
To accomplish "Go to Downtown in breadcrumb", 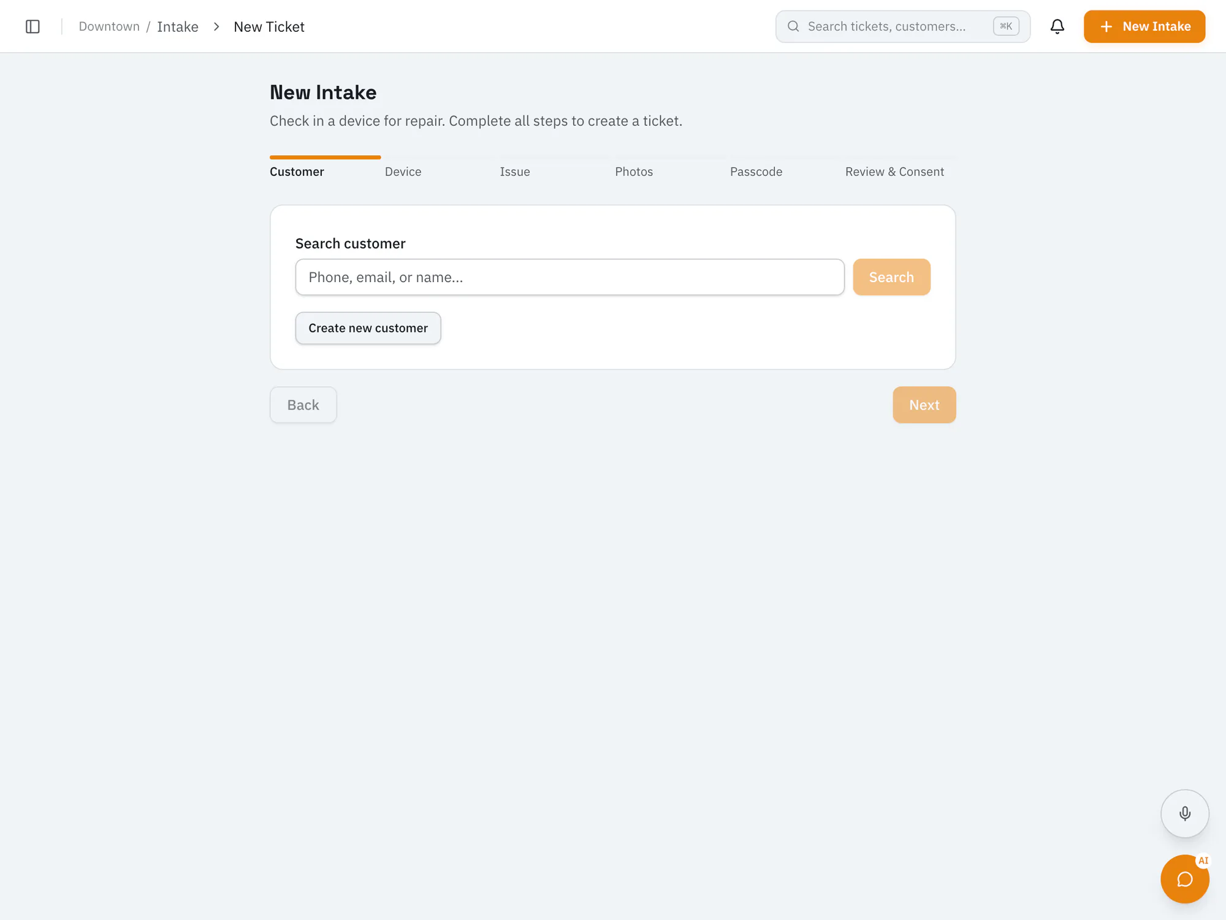I will pos(109,26).
